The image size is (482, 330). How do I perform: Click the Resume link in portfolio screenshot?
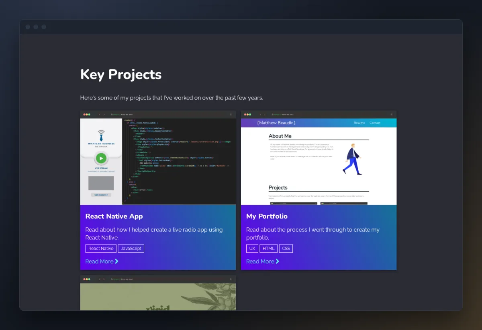pyautogui.click(x=359, y=123)
